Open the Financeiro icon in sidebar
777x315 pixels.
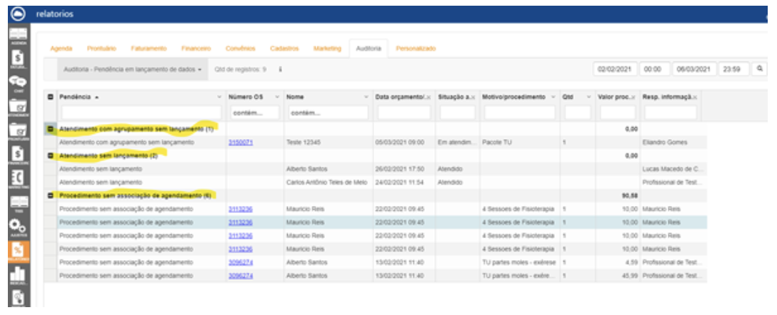coord(18,156)
